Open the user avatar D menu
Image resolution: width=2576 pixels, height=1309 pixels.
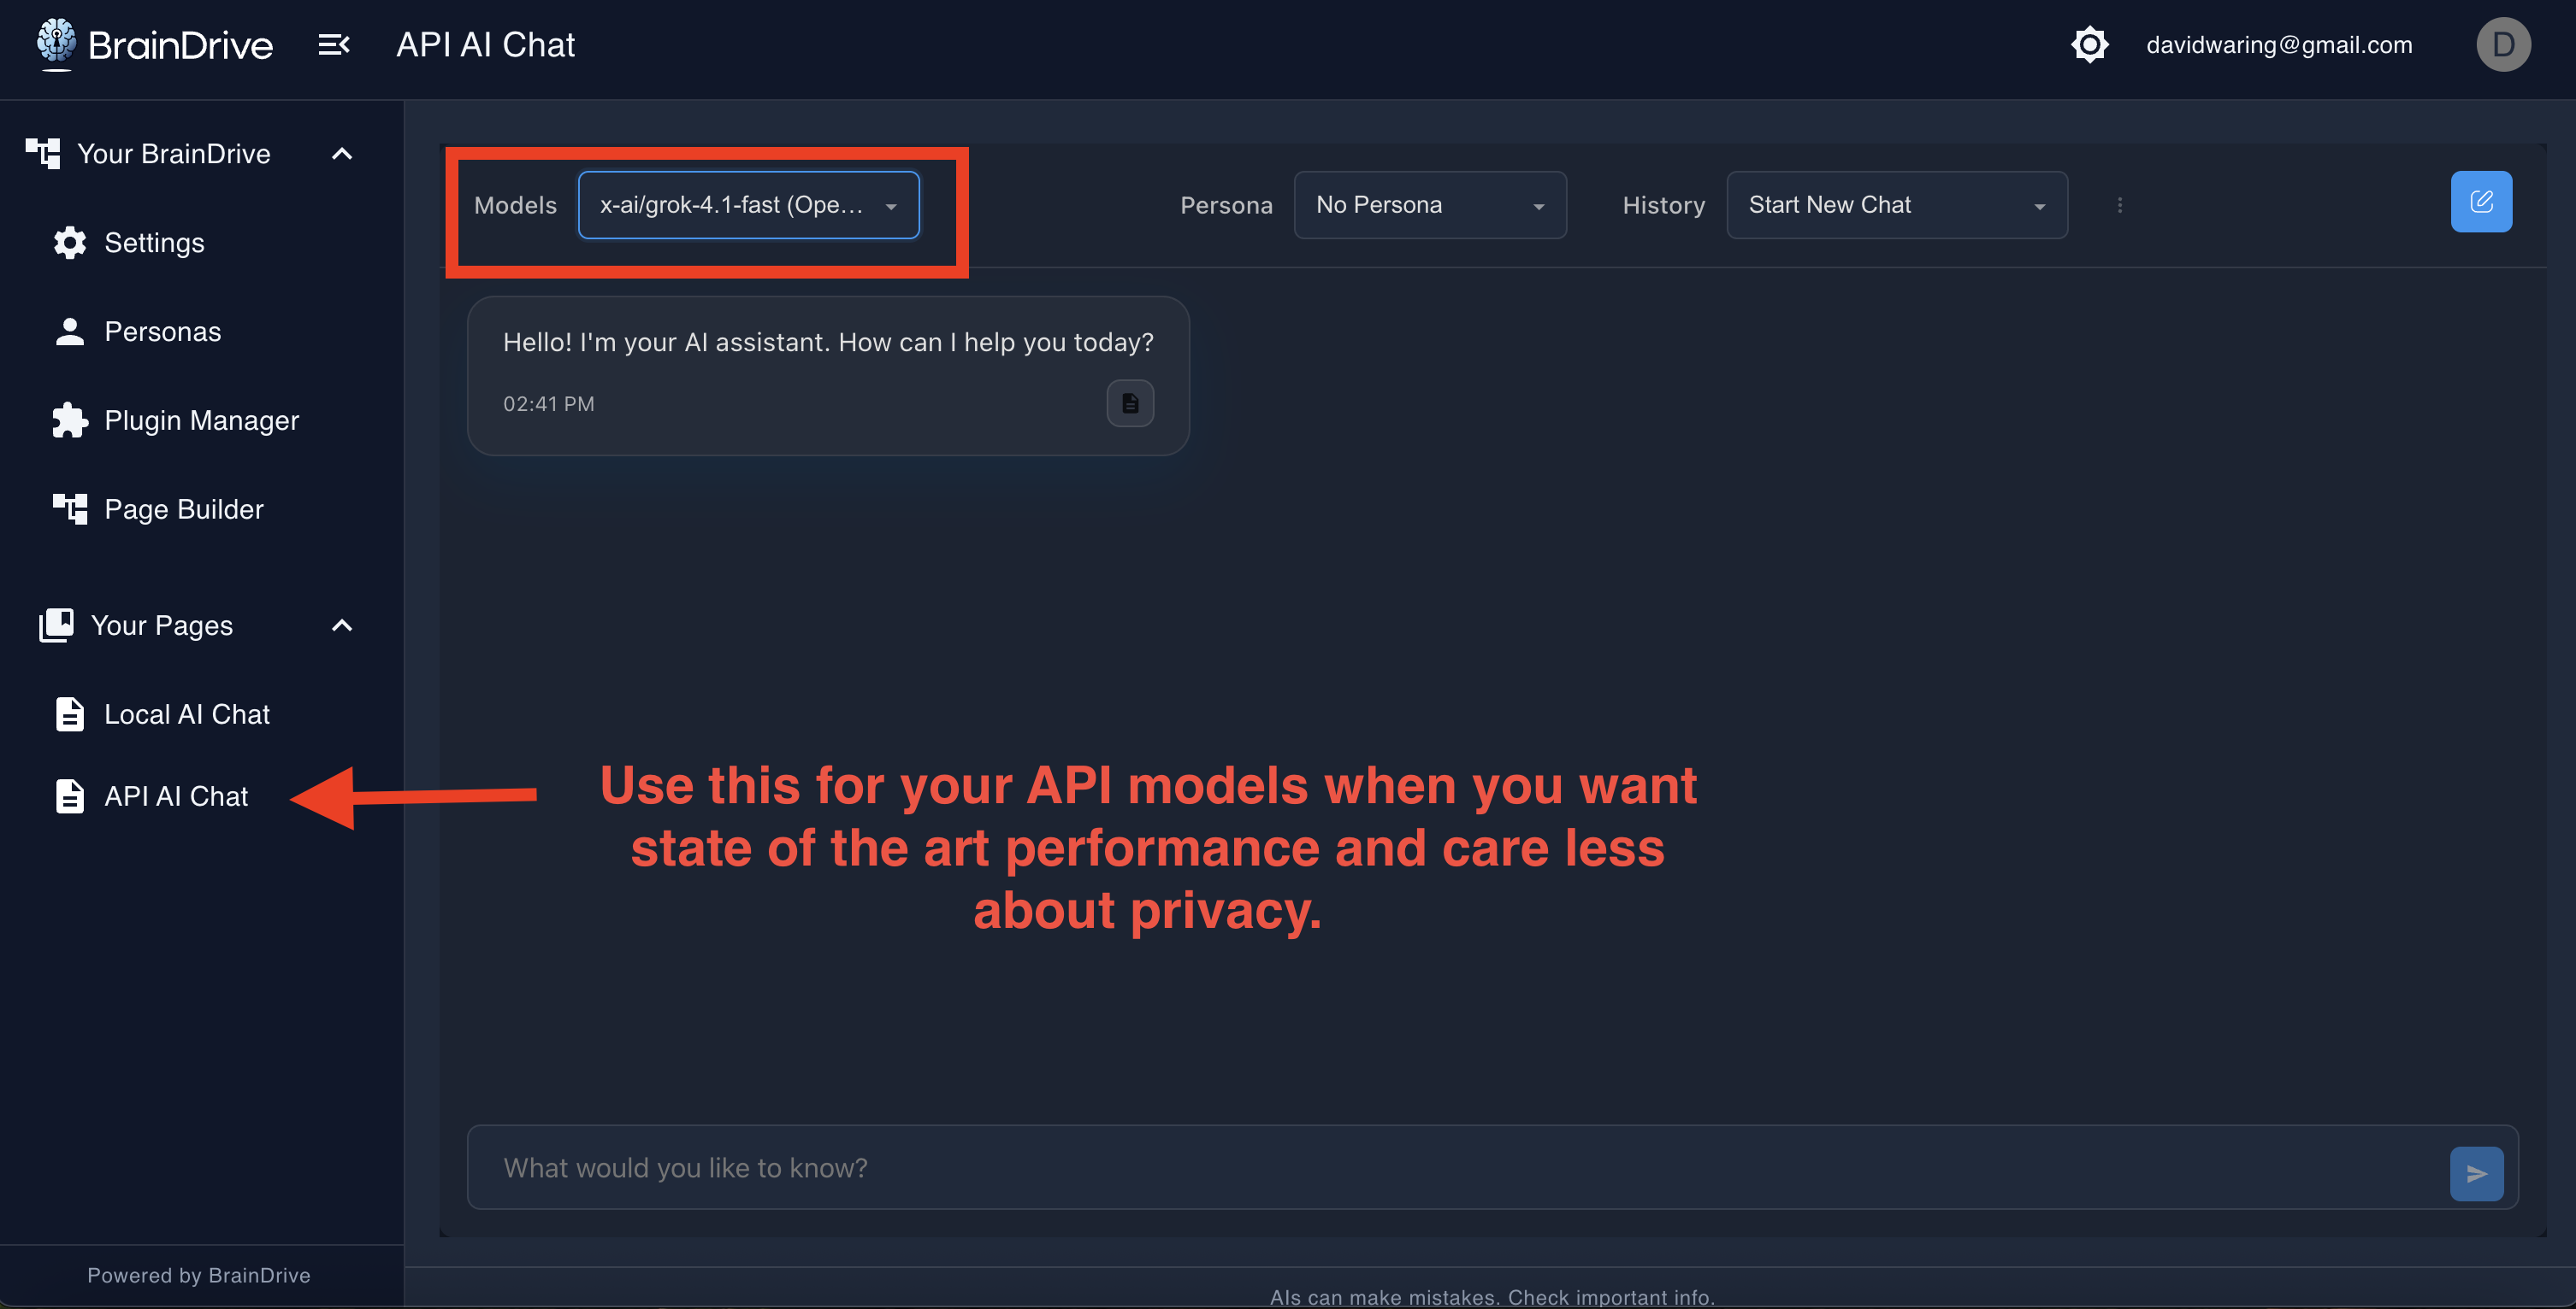[2503, 45]
